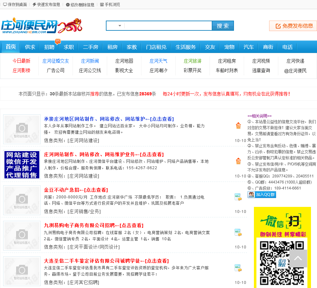Click the 庄河新闻 link

[x=90, y=61]
